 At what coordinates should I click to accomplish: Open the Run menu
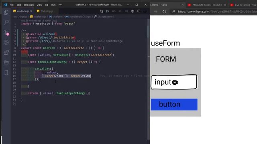(53, 5)
